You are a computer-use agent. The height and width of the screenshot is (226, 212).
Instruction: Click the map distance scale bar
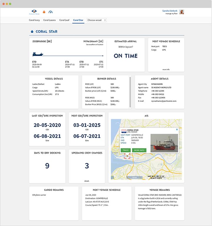click(x=134, y=178)
